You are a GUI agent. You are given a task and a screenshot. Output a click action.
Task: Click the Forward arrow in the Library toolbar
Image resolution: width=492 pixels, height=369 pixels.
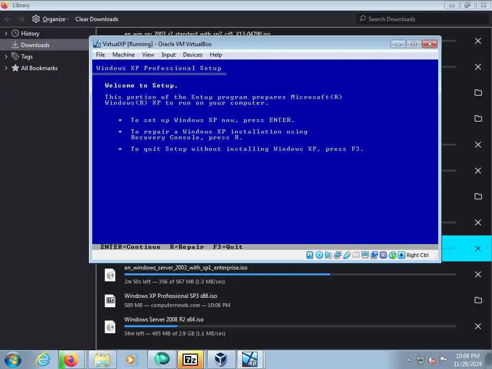[21, 19]
